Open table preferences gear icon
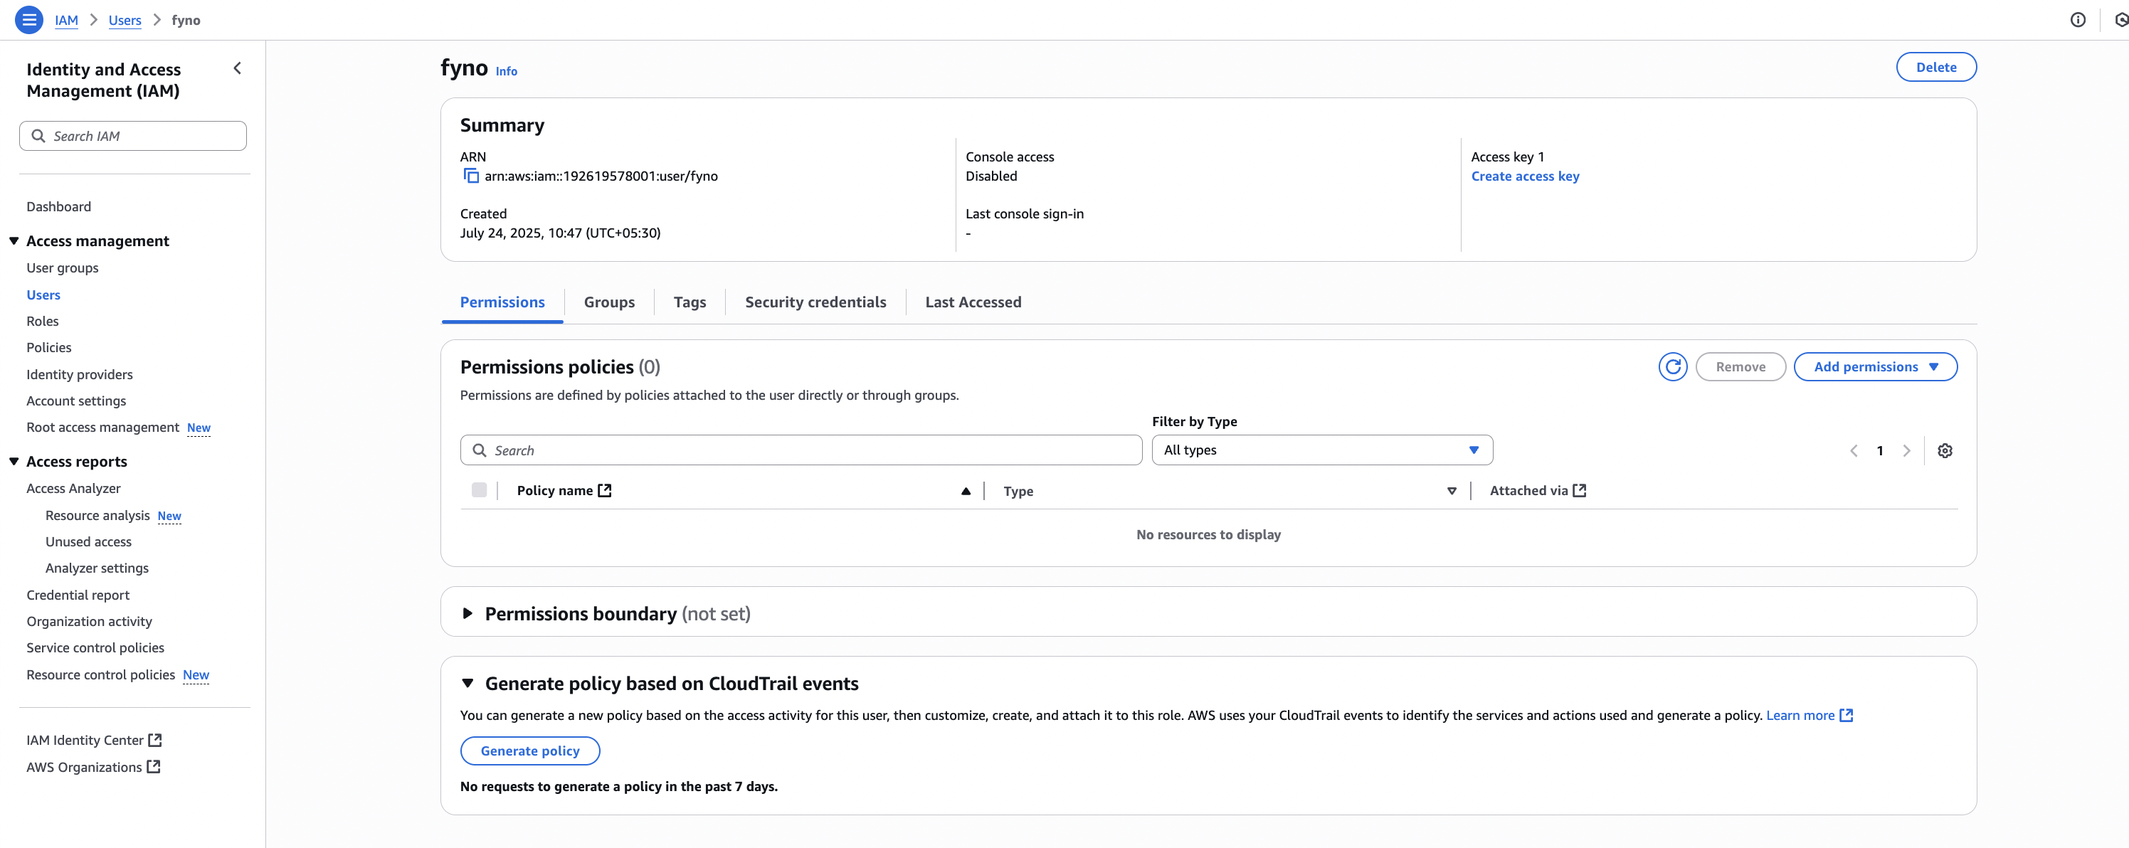 point(1945,450)
